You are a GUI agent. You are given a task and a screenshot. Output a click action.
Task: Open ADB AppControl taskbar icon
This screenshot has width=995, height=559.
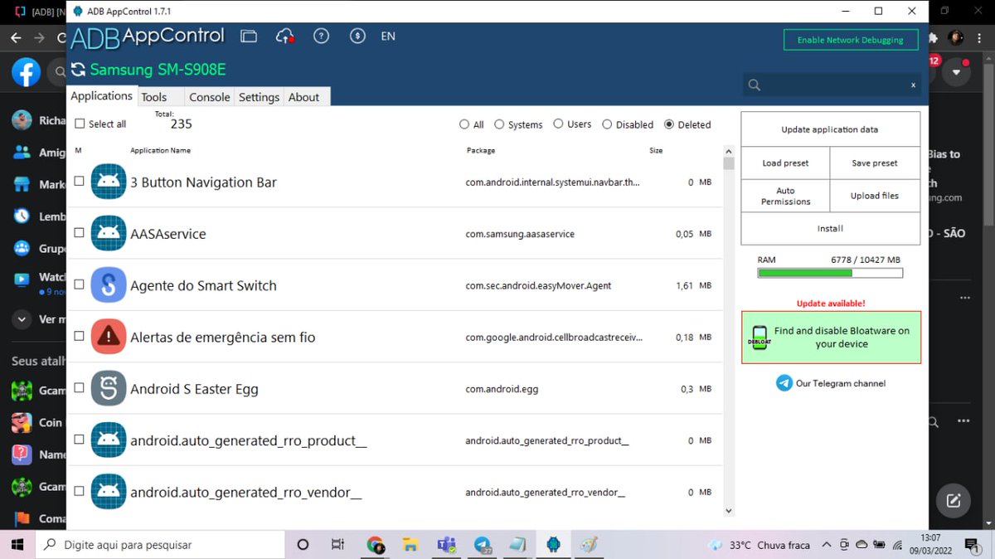pyautogui.click(x=553, y=545)
